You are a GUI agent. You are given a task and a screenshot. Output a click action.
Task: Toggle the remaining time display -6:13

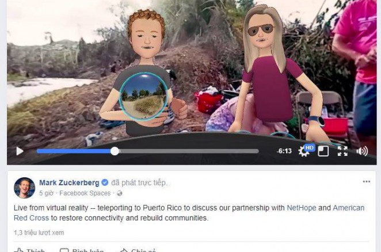(284, 151)
